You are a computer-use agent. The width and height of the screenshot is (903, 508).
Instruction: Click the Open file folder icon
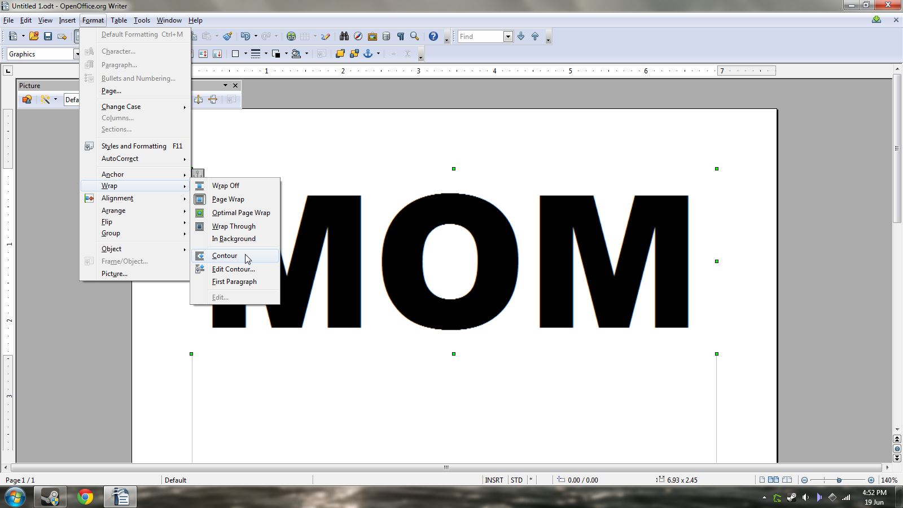click(x=34, y=36)
